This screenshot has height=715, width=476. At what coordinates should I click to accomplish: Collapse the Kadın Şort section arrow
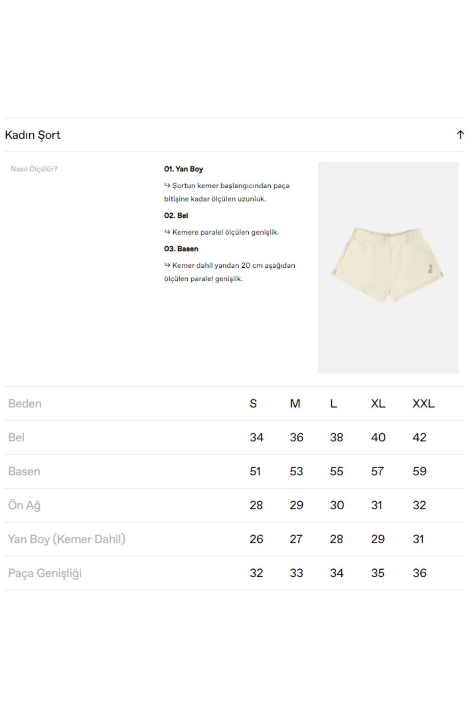tap(460, 135)
